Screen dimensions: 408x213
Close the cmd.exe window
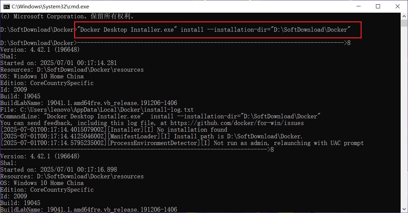tap(397, 6)
